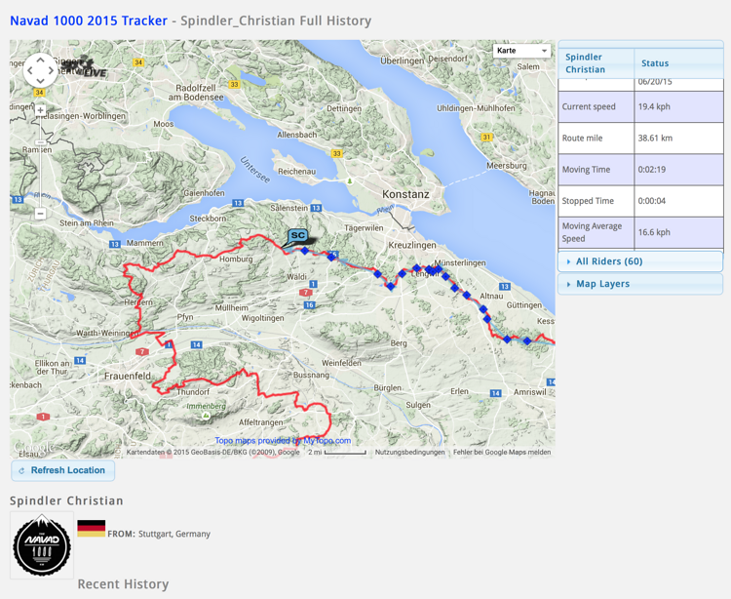731x599 pixels.
Task: Click the Kreuzlingen label on map
Action: pos(412,245)
